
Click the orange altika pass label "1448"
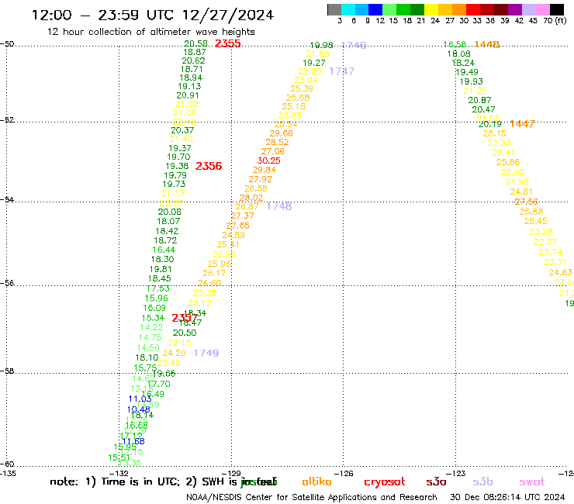(487, 44)
